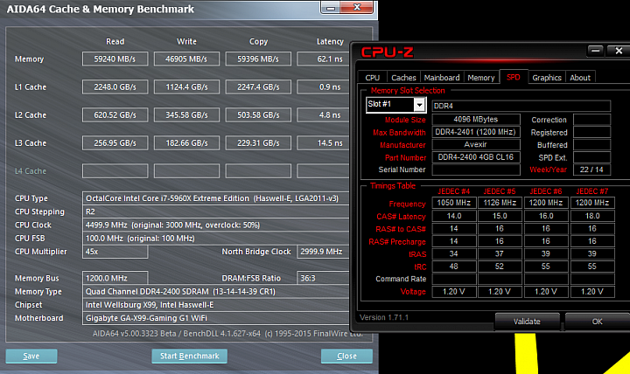Viewport: 630px width, 374px height.
Task: Select the SPD tab in CPU-Z
Action: coord(513,77)
